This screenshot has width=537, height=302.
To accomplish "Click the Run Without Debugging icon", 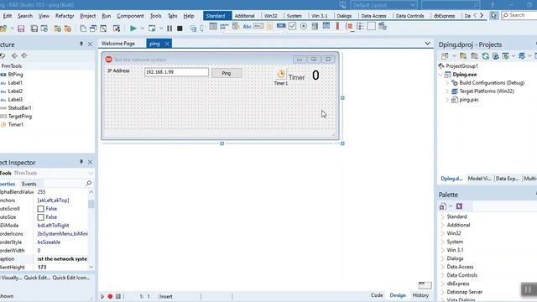I will 152,29.
